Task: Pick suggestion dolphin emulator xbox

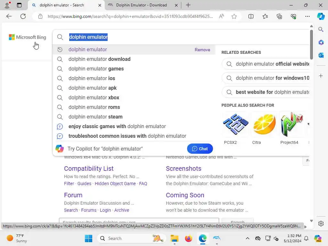Action: click(x=134, y=98)
